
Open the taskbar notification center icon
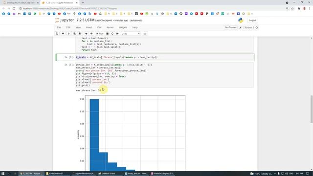point(308,174)
